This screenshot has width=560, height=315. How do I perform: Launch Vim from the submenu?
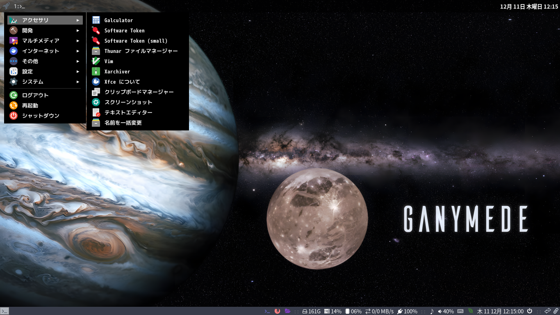pyautogui.click(x=138, y=61)
